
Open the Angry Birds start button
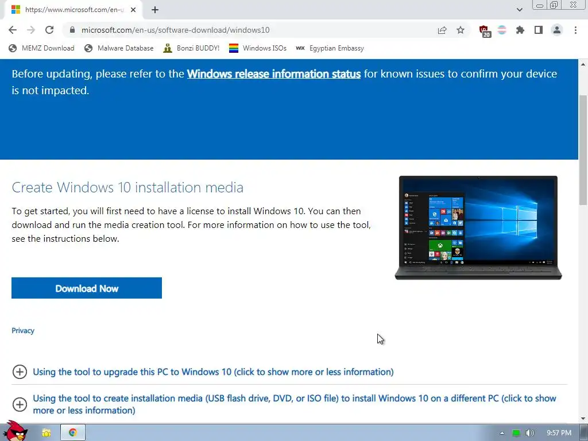point(15,431)
